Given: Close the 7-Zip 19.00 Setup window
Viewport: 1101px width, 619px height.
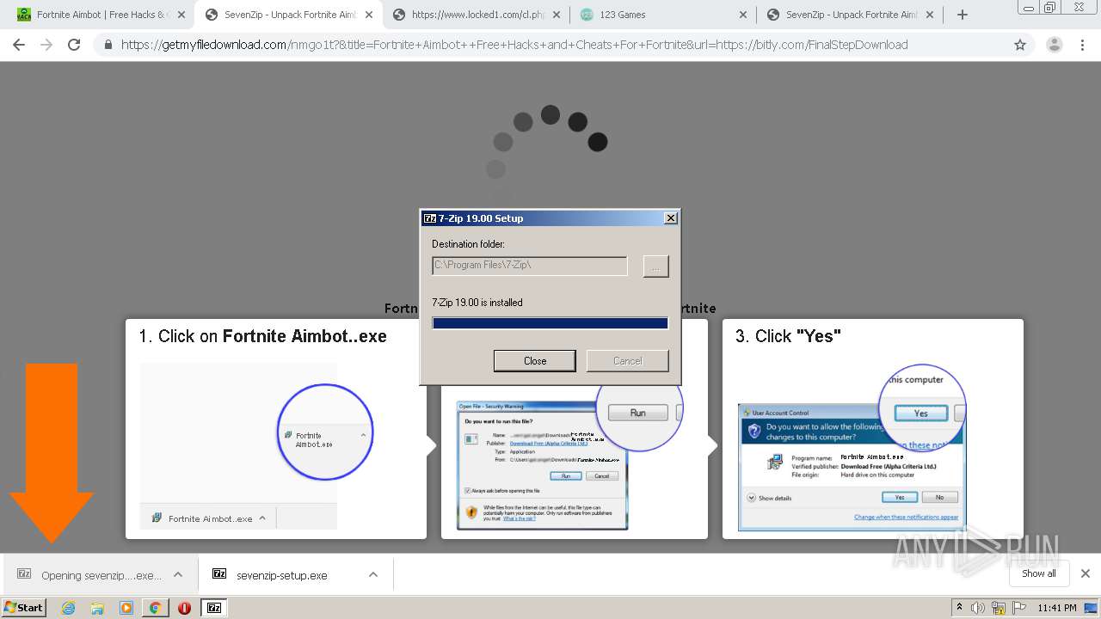Looking at the screenshot, I should 671,218.
